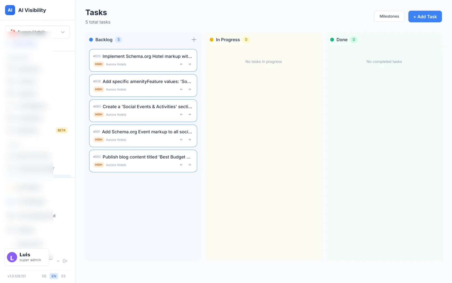Click the green Done status dot

click(332, 40)
